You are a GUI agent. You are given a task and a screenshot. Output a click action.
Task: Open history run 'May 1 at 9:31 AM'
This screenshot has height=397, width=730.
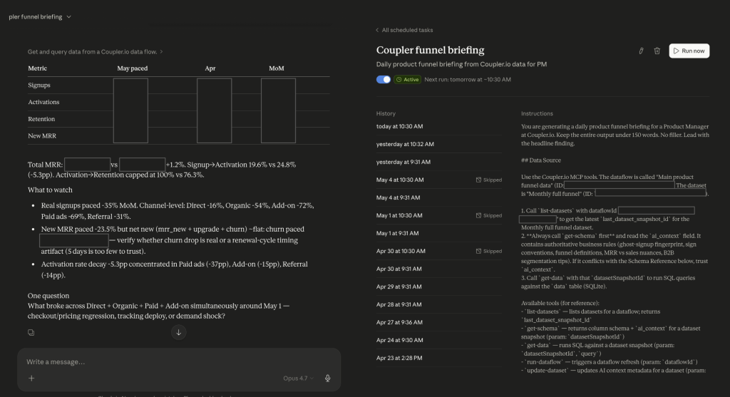tap(439, 233)
